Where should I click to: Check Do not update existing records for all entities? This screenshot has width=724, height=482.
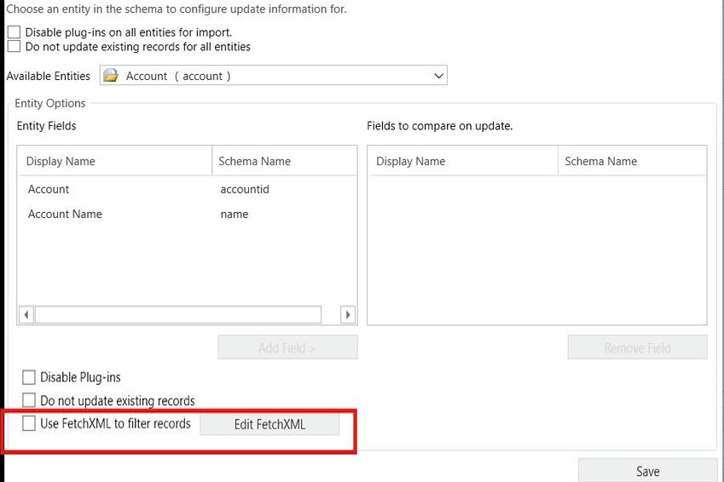click(x=13, y=47)
